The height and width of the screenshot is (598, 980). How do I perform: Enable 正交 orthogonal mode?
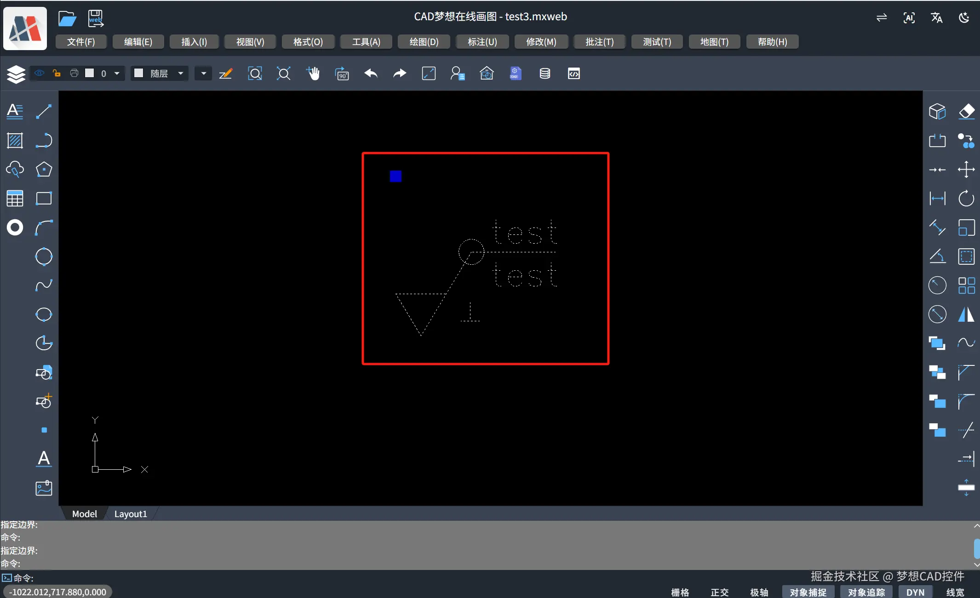click(719, 592)
